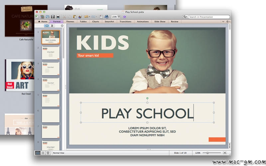
Task: Open the Themes ribbon tab
Action: click(x=70, y=22)
